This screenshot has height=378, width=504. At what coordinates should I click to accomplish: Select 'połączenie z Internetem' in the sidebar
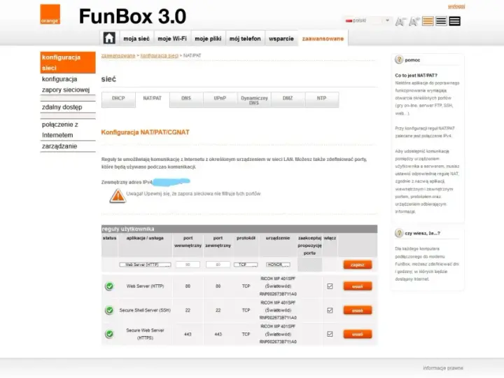coord(68,129)
